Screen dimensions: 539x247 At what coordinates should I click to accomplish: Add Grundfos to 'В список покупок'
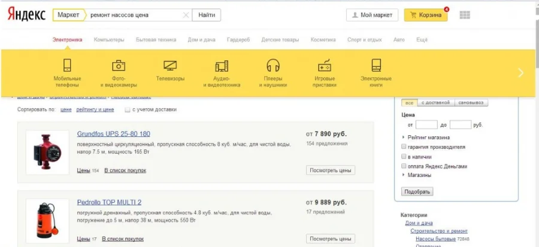tap(125, 170)
